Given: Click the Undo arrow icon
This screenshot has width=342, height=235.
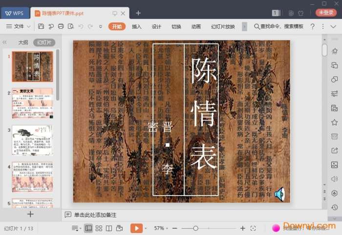Looking at the screenshot, I should click(x=81, y=26).
